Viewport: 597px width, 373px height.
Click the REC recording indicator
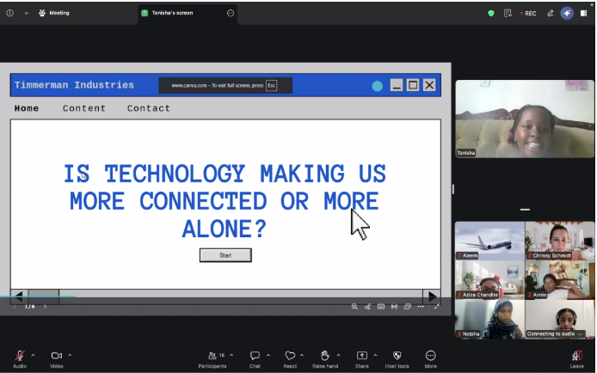(x=528, y=13)
